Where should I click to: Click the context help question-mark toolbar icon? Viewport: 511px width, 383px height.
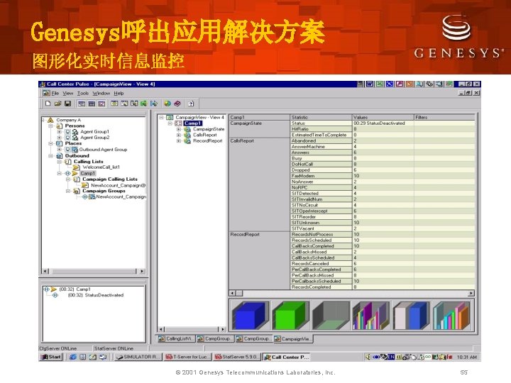(191, 104)
